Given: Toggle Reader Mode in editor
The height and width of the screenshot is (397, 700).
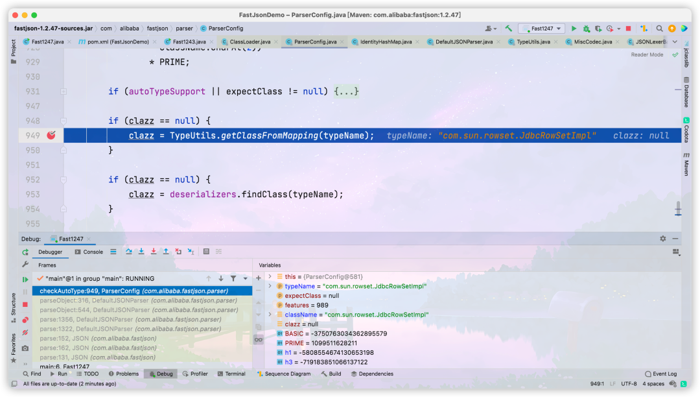Looking at the screenshot, I should [x=646, y=54].
